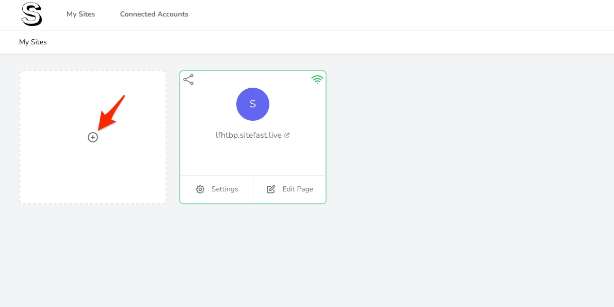Click the pencil icon beside Edit Page
614x307 pixels.
[x=271, y=189]
